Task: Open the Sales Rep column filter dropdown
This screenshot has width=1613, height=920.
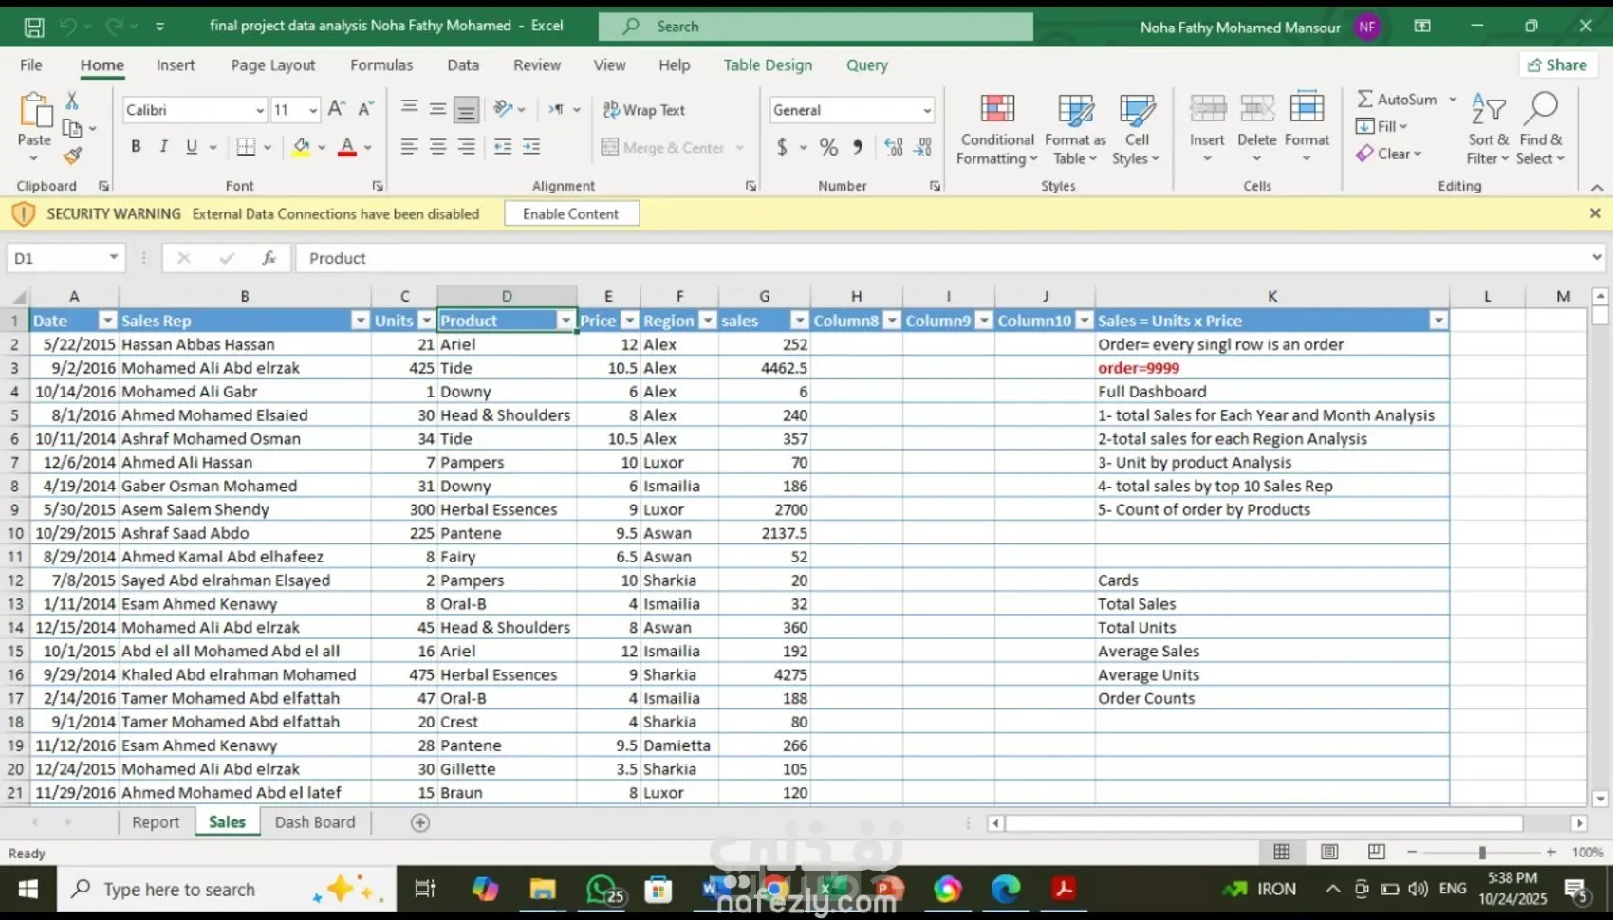Action: click(x=361, y=321)
